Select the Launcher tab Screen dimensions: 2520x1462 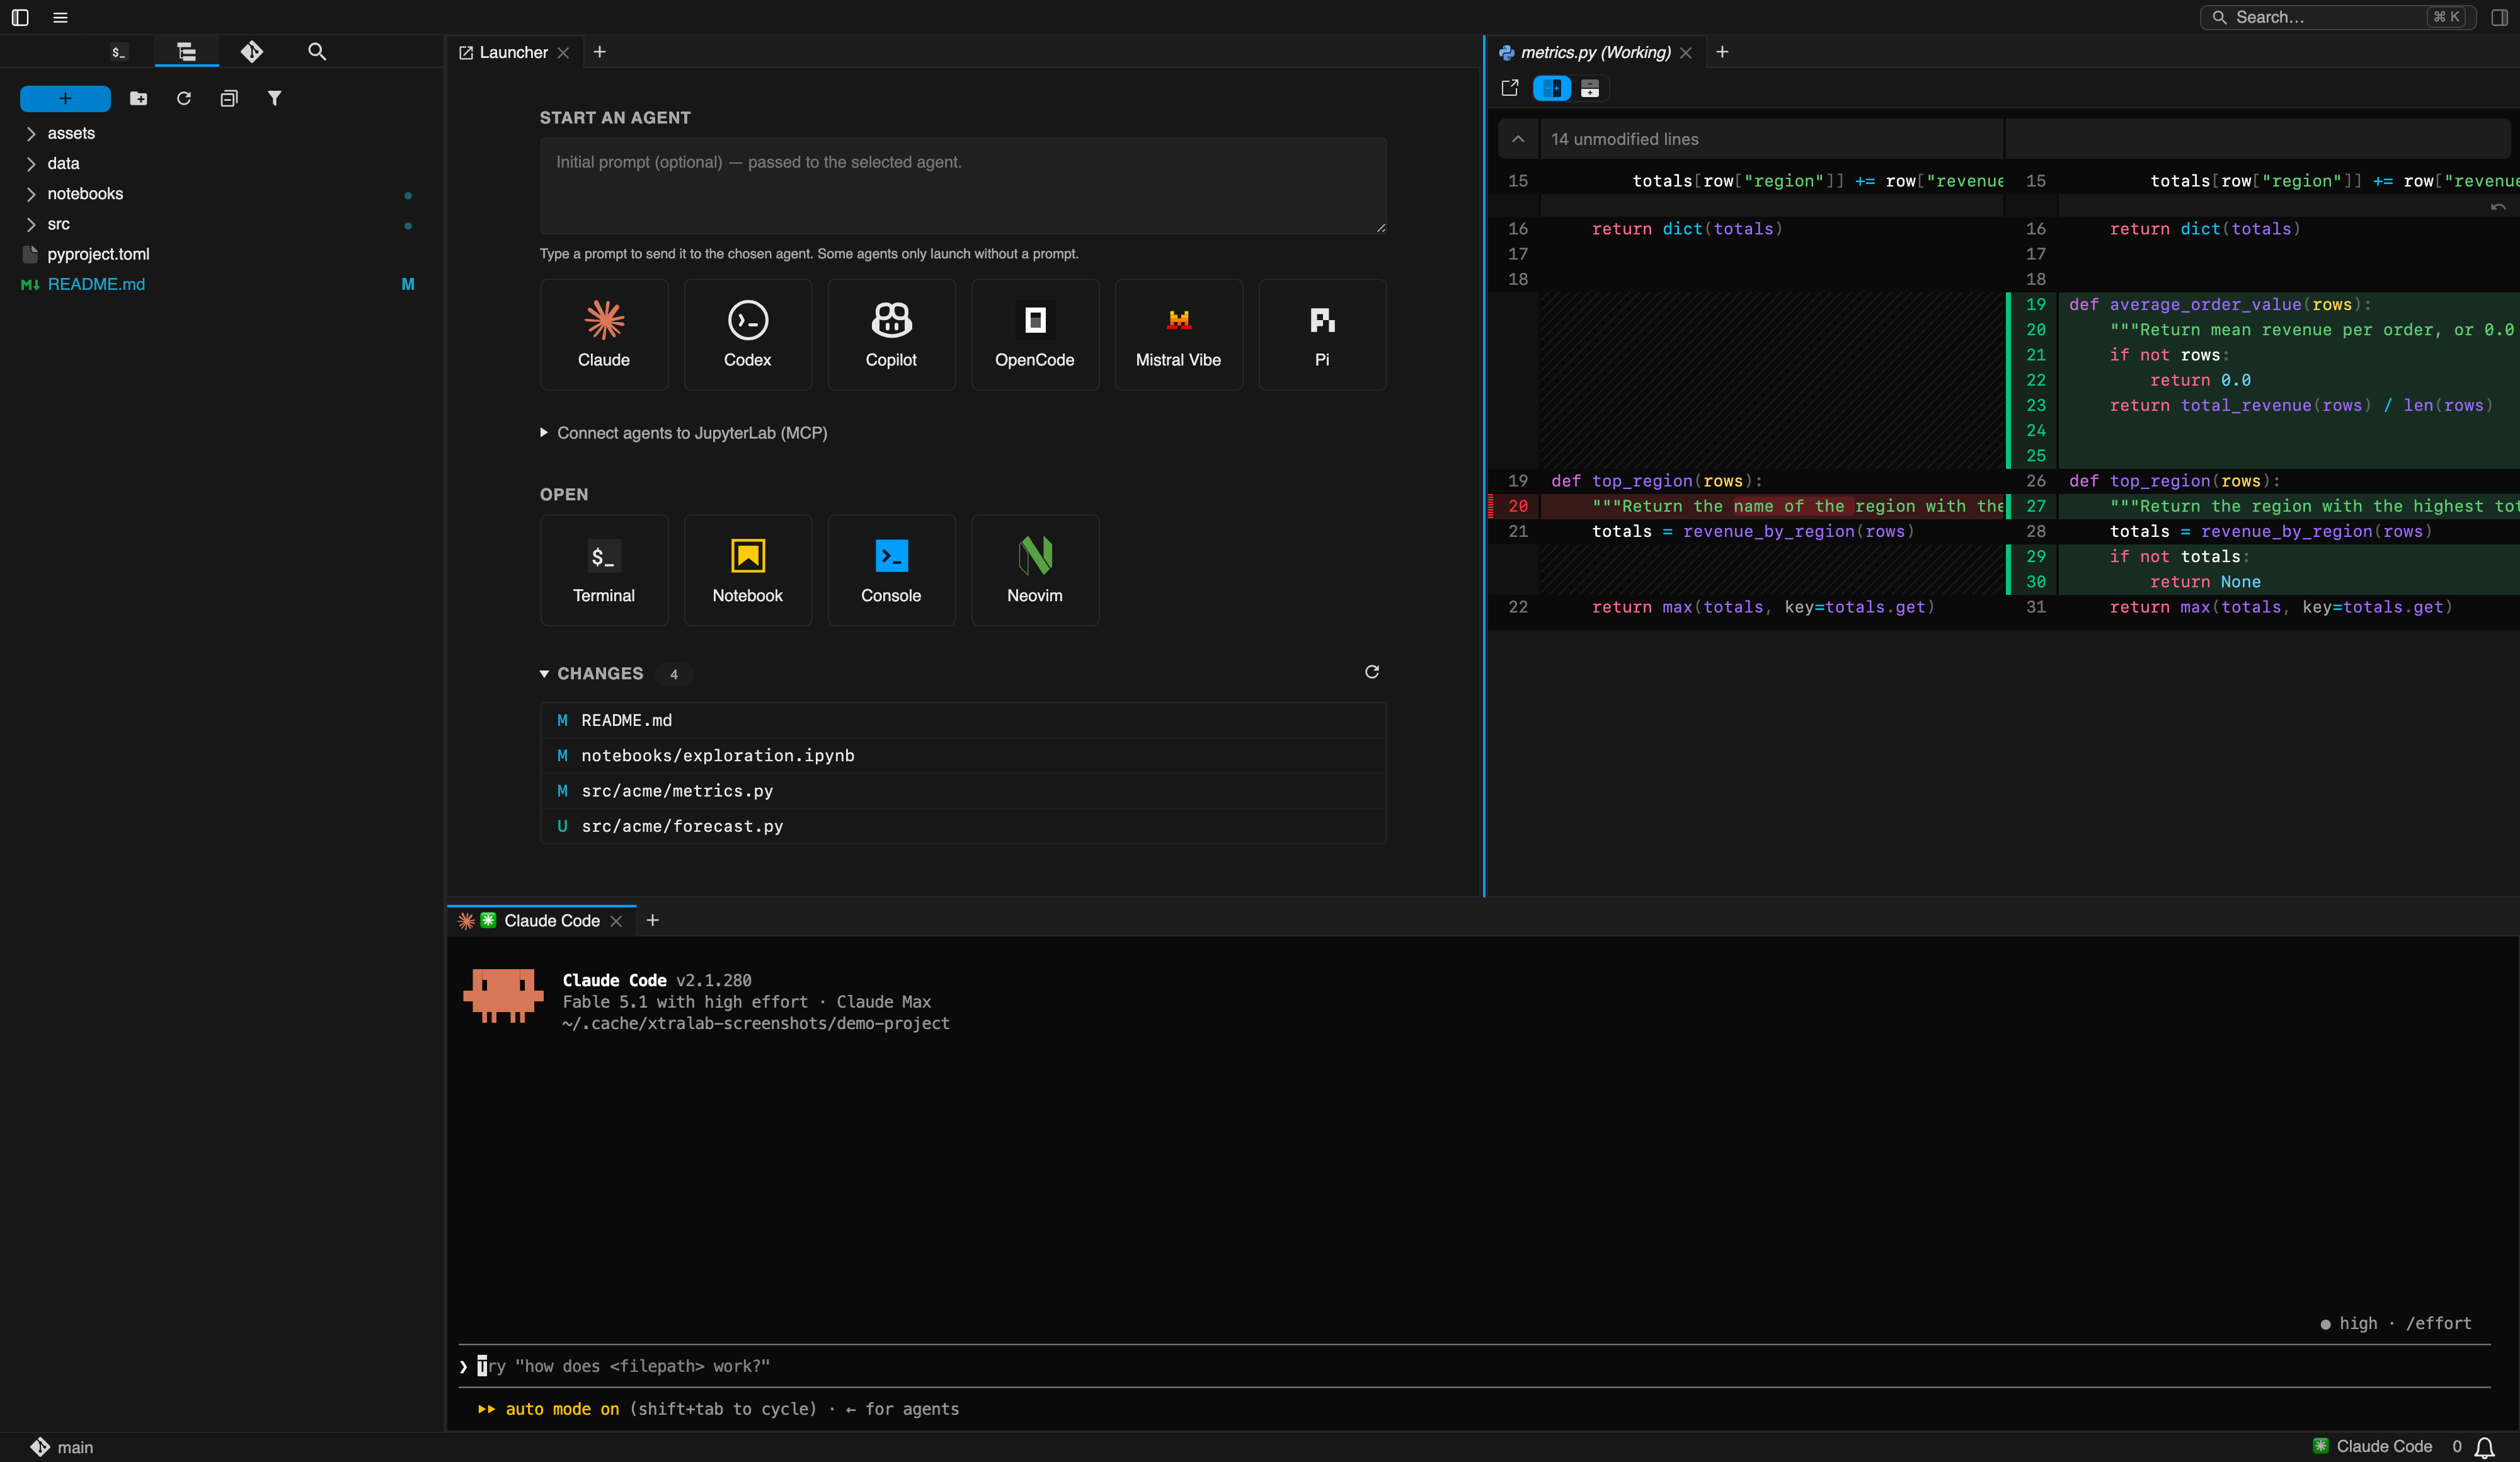coord(513,52)
